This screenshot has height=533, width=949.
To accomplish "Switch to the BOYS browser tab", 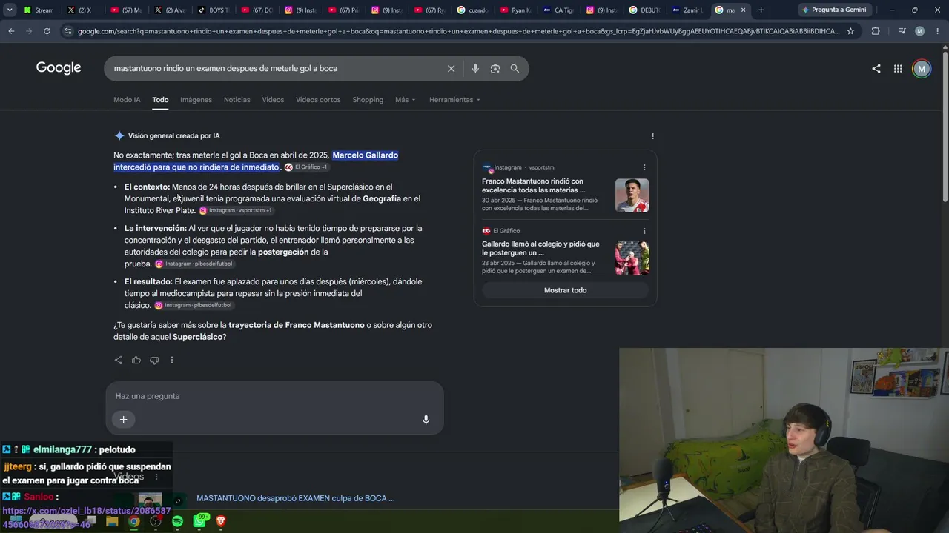I will point(213,10).
